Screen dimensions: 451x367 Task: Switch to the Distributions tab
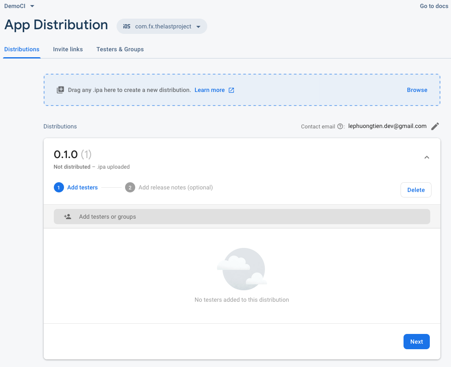pos(22,49)
